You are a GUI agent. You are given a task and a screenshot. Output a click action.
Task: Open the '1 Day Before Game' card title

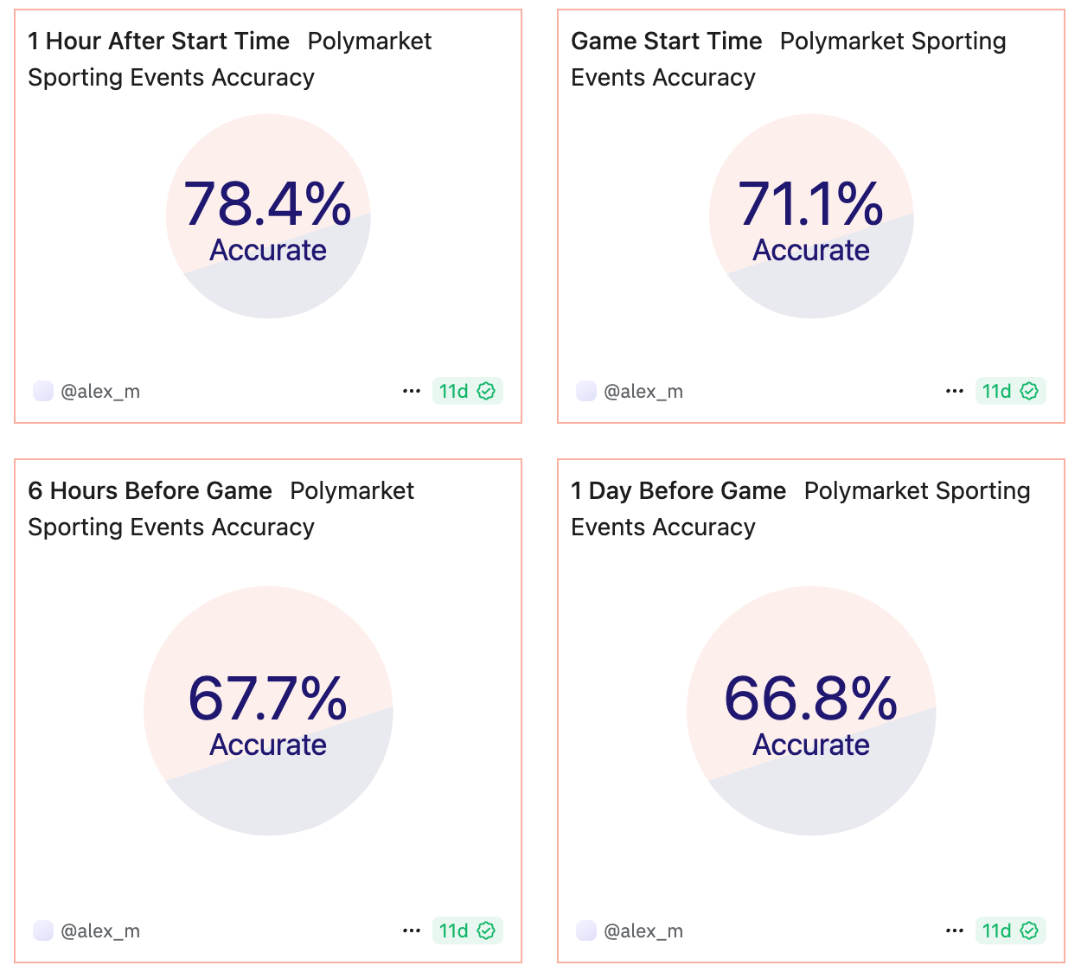pos(678,490)
